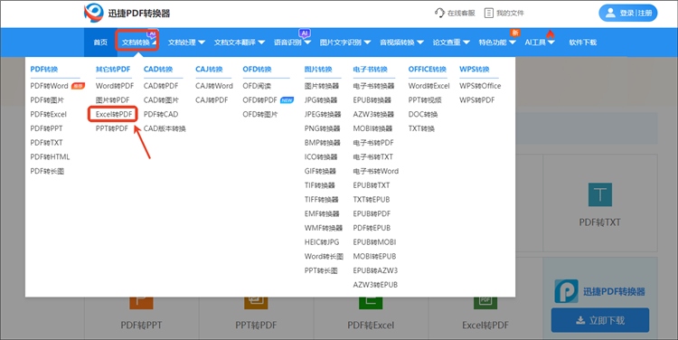Open ICO转换器 option
678x340 pixels.
pos(321,157)
